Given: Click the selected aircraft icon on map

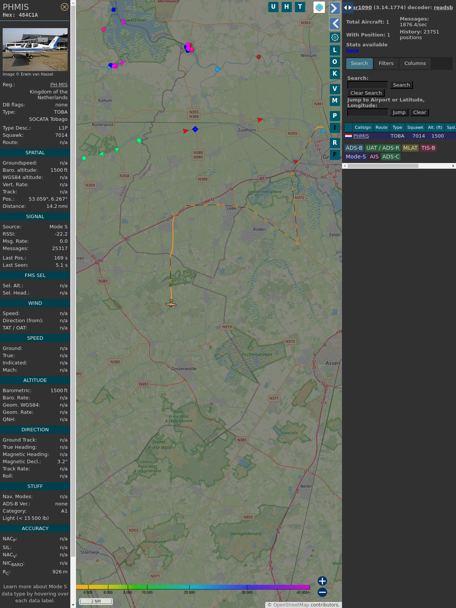Looking at the screenshot, I should [x=171, y=303].
